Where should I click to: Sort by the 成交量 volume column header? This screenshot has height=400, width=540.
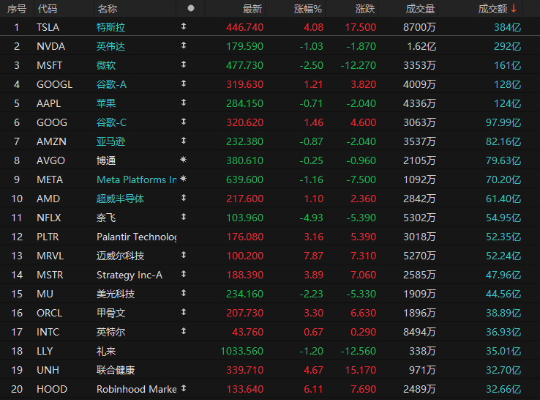tap(420, 9)
